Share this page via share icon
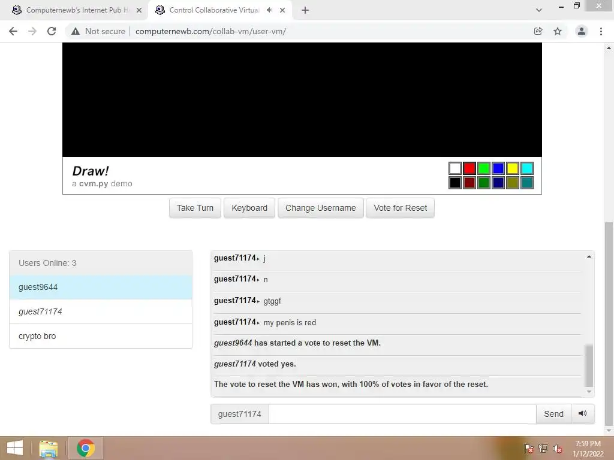614x460 pixels. coord(538,31)
